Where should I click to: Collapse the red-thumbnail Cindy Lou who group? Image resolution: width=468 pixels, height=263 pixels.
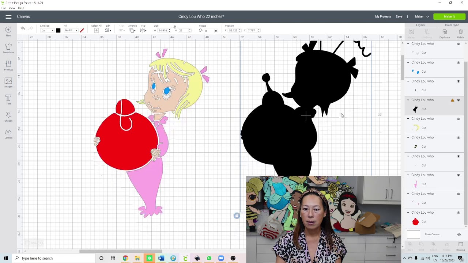[x=408, y=213]
